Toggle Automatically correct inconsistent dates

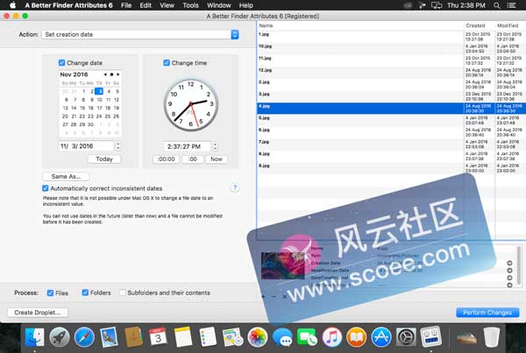(46, 188)
